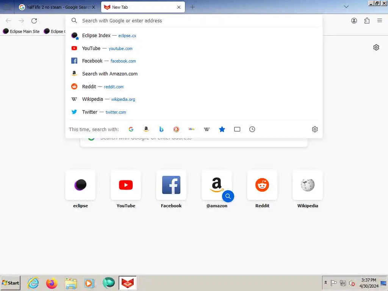
Task: Search this time with Amazon icon
Action: (x=146, y=129)
